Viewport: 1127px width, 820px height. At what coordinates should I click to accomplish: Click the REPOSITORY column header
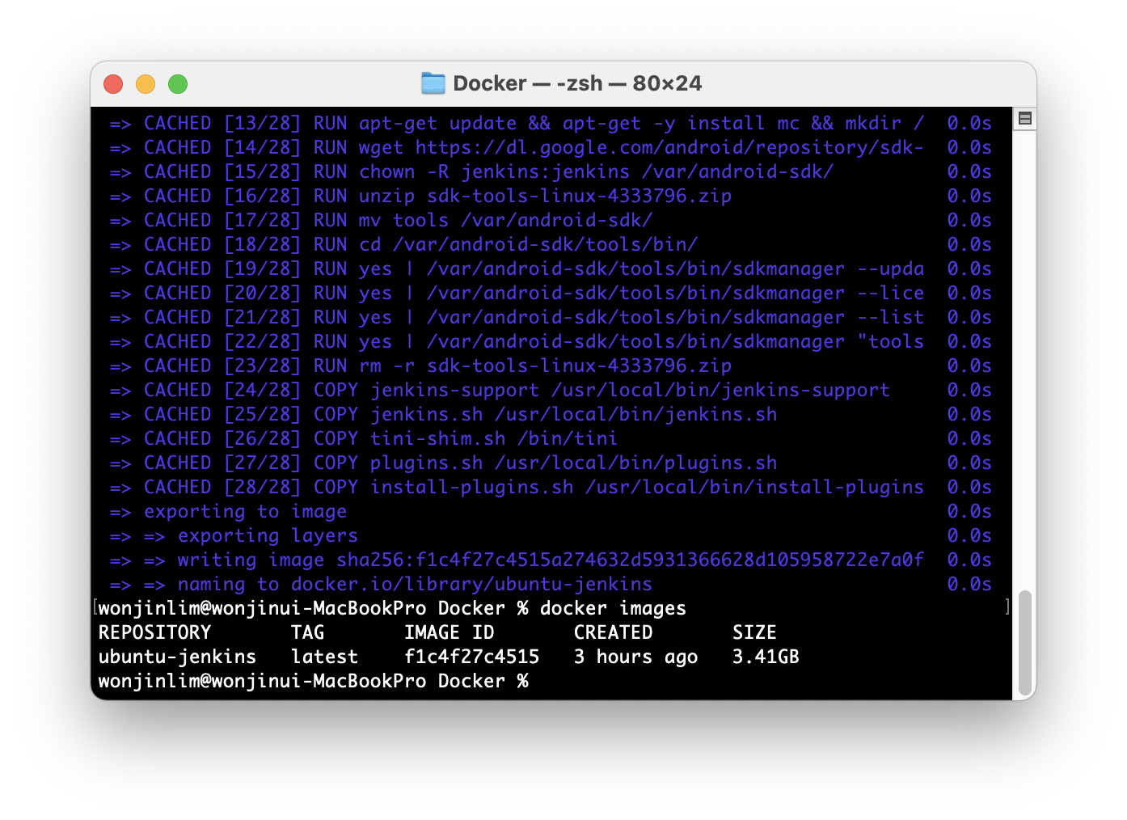point(154,632)
